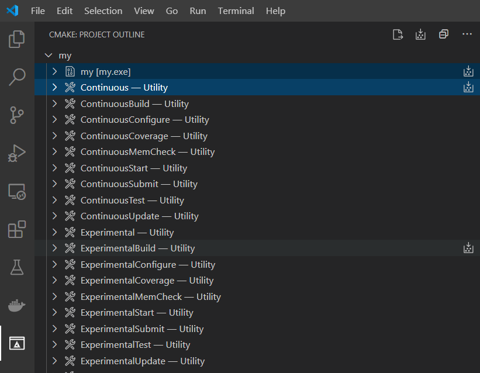Open the Docker view
The image size is (480, 373).
coord(16,305)
